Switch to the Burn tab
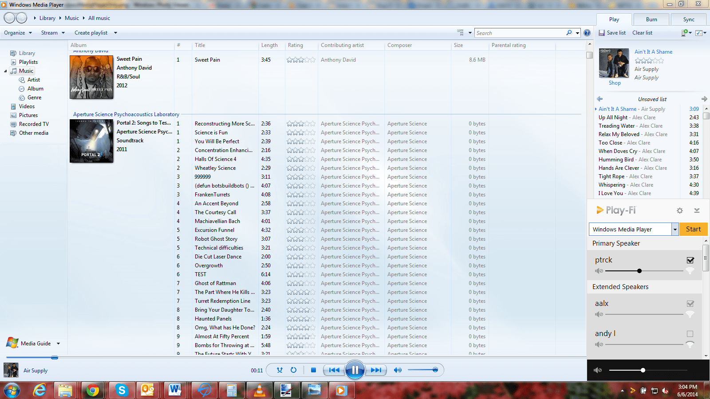This screenshot has width=710, height=399. [651, 19]
